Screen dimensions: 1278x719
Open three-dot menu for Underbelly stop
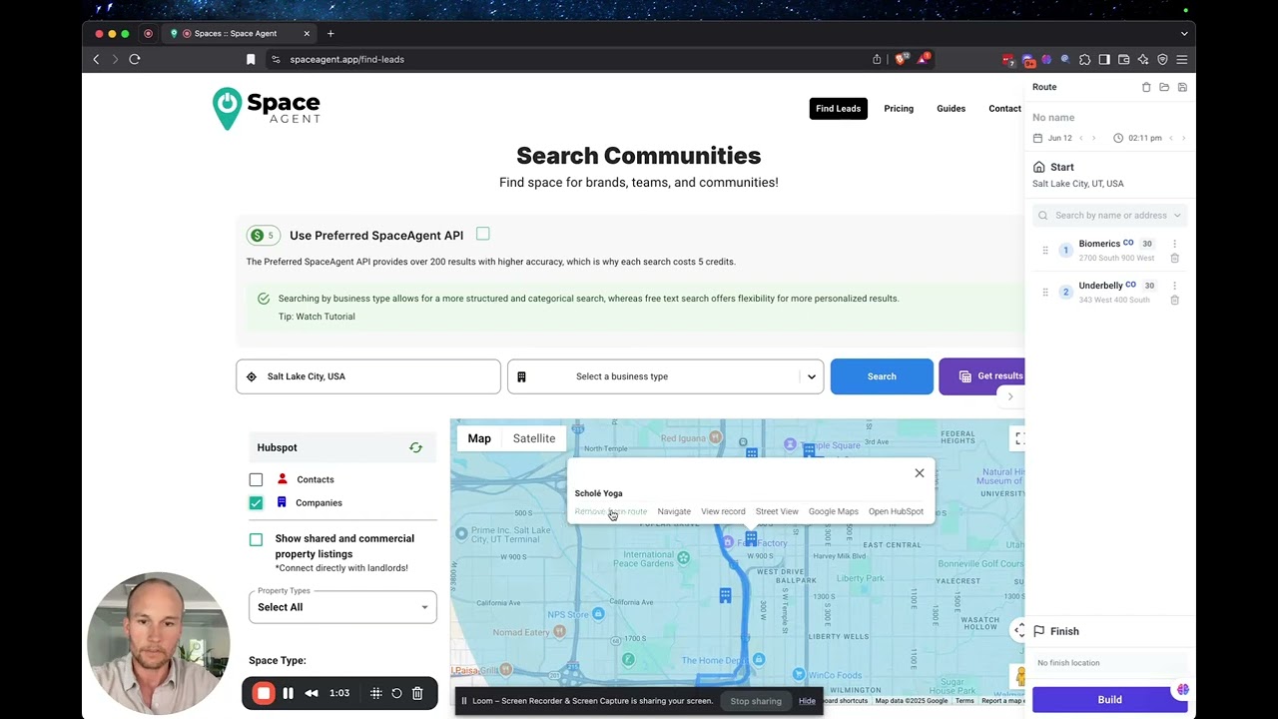pyautogui.click(x=1174, y=286)
